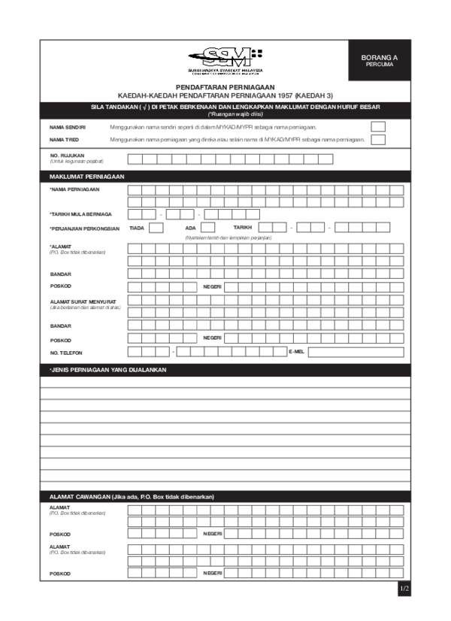
Task: Click the page number 1/2 marker
Action: (x=404, y=589)
